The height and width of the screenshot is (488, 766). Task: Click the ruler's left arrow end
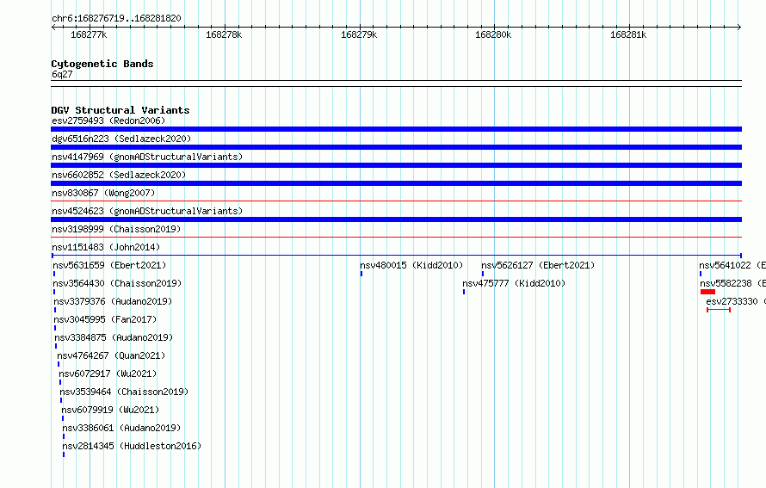[53, 27]
